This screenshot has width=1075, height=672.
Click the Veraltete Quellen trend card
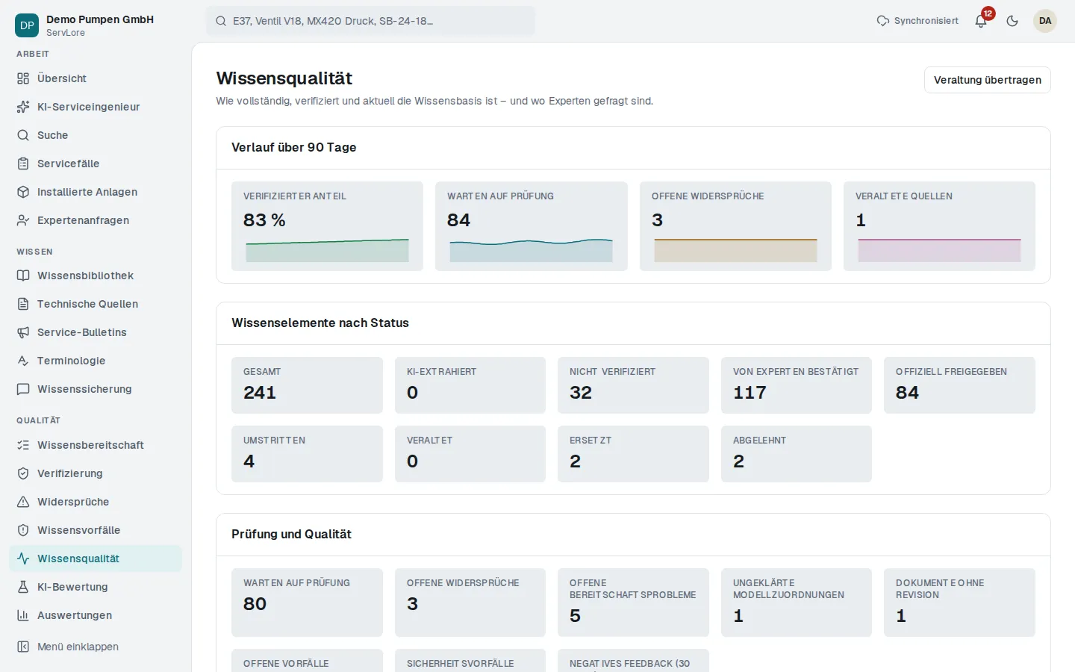point(939,226)
